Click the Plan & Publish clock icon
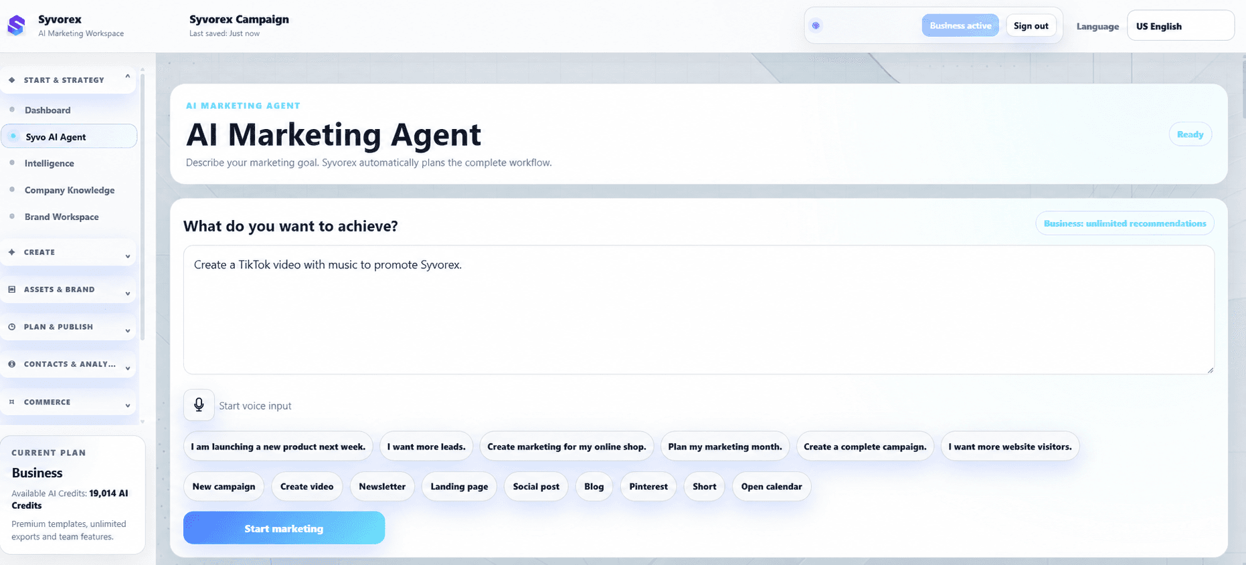This screenshot has width=1246, height=565. pos(12,327)
